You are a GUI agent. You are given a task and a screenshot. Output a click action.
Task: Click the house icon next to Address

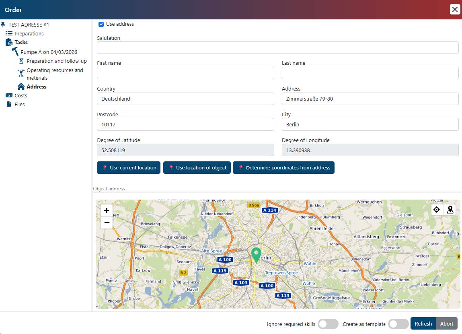click(21, 87)
